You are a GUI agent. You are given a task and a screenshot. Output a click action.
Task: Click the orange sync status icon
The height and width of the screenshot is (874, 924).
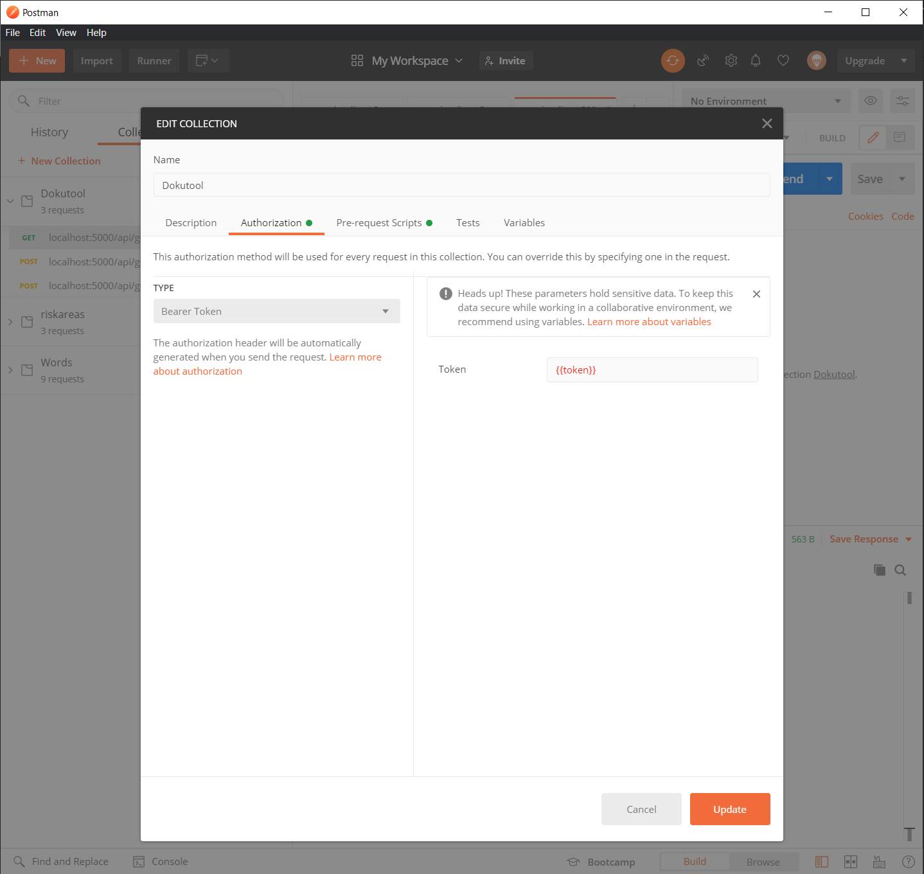673,60
